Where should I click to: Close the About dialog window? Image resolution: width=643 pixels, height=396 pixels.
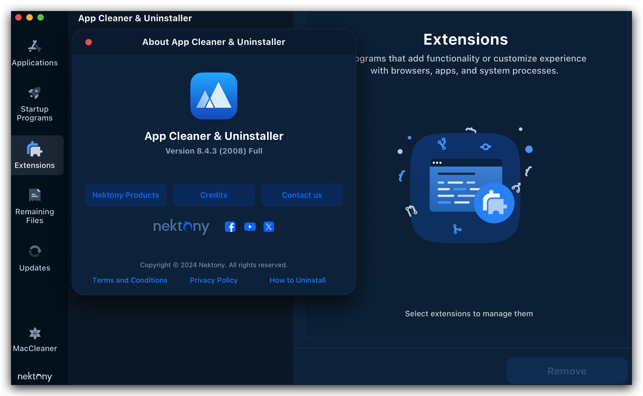pos(89,42)
